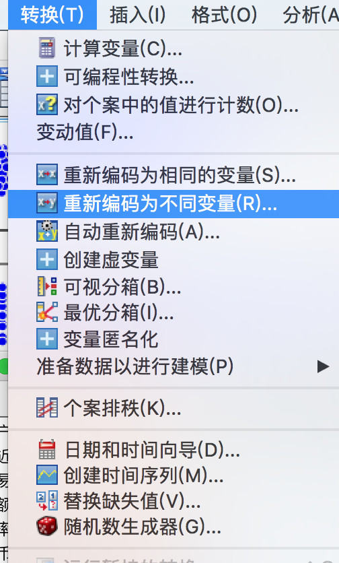Click the plus icon beside 可编程性转换

click(46, 76)
